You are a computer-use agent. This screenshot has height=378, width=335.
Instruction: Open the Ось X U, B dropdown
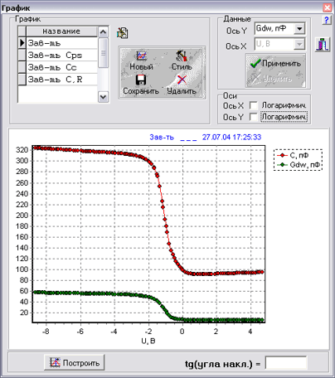[299, 44]
